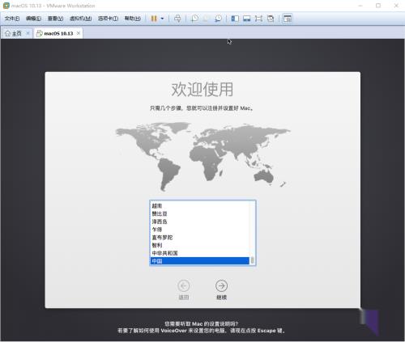
Task: Open the snapshot manager icon
Action: (x=218, y=19)
